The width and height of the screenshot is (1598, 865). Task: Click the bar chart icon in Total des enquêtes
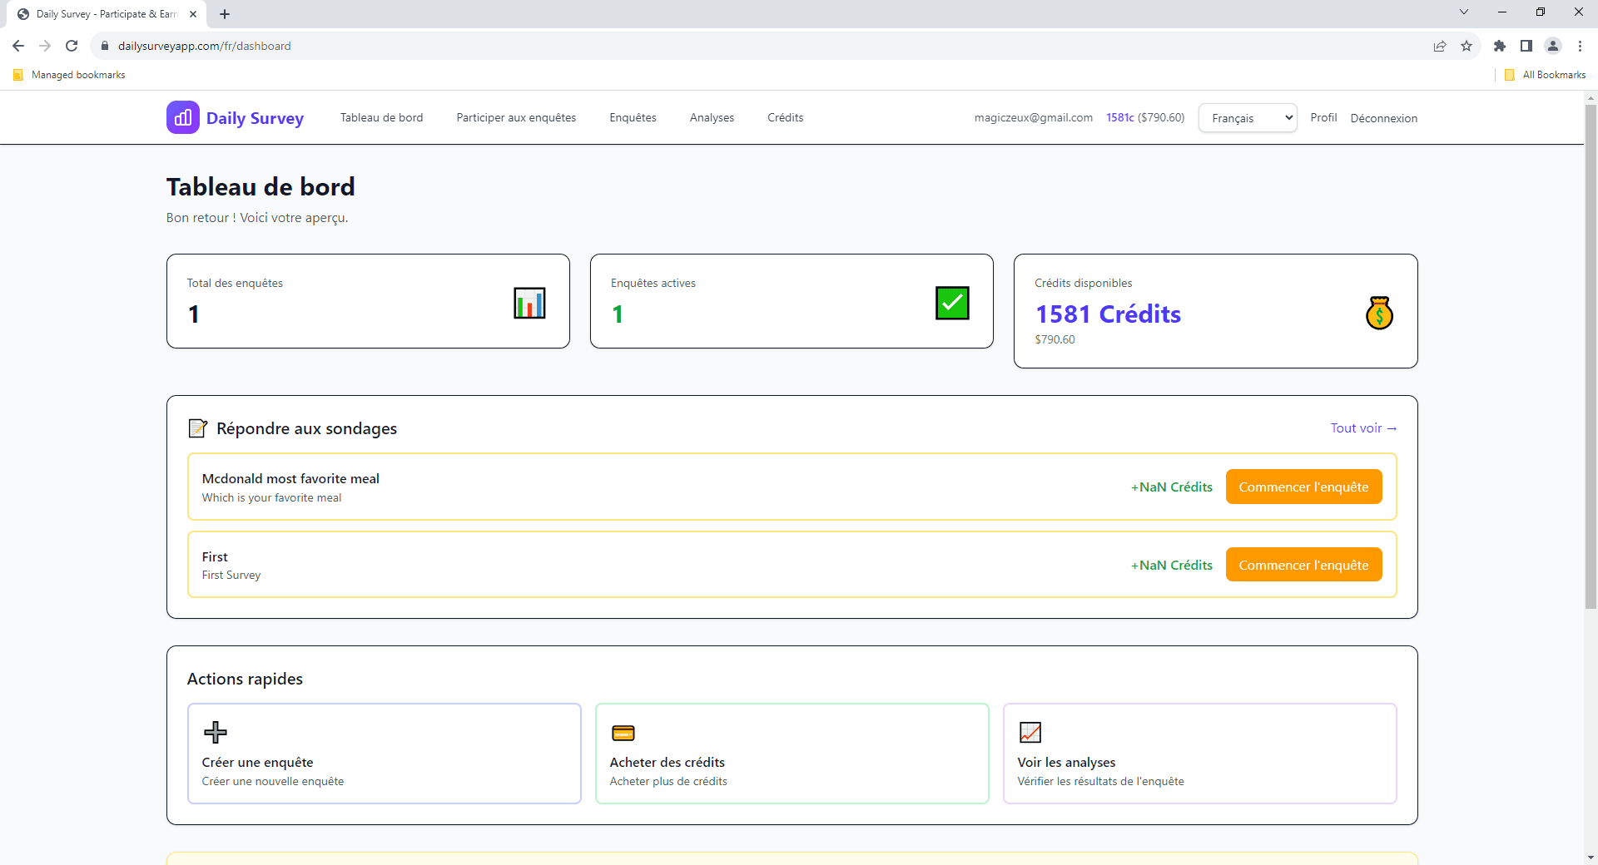[x=529, y=303]
